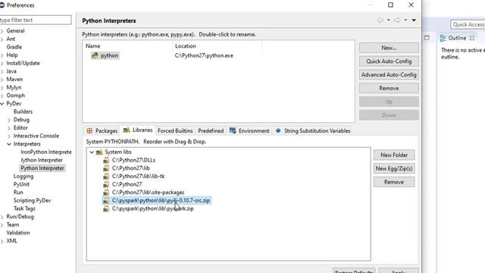
Task: Open the Gradle preferences page
Action: [14, 47]
